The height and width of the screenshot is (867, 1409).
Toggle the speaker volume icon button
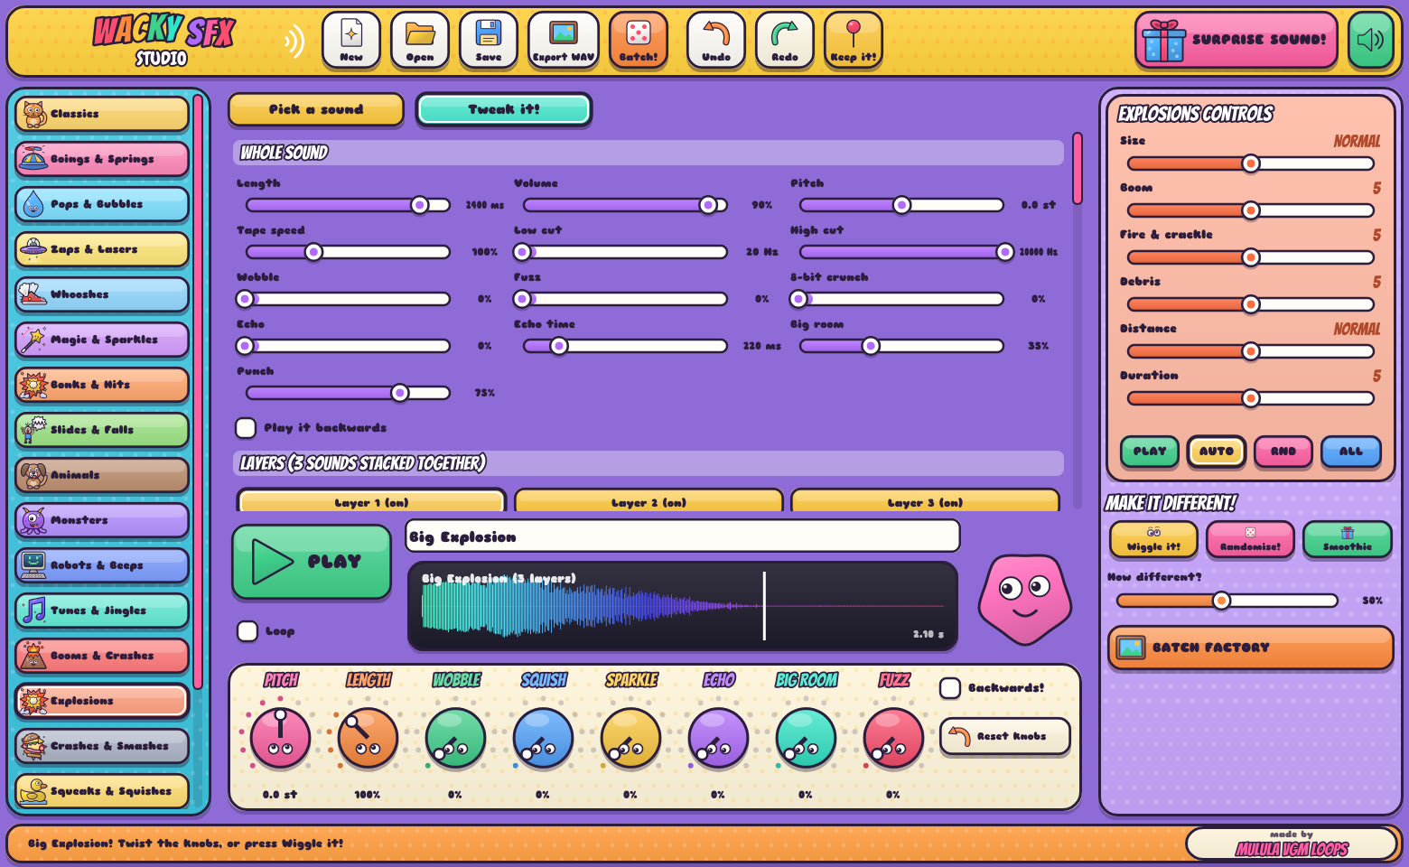pos(1371,40)
